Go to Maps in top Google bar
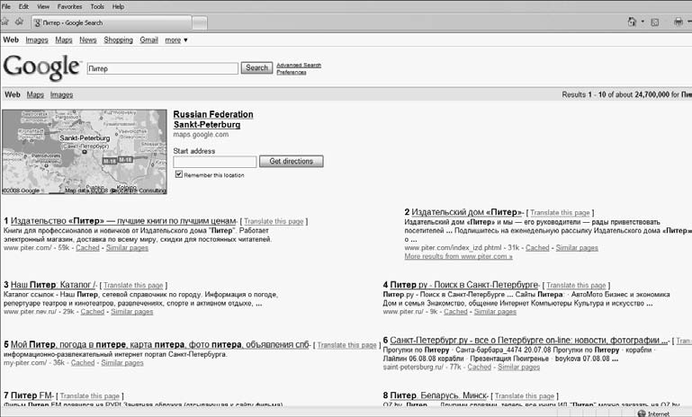 (x=64, y=40)
